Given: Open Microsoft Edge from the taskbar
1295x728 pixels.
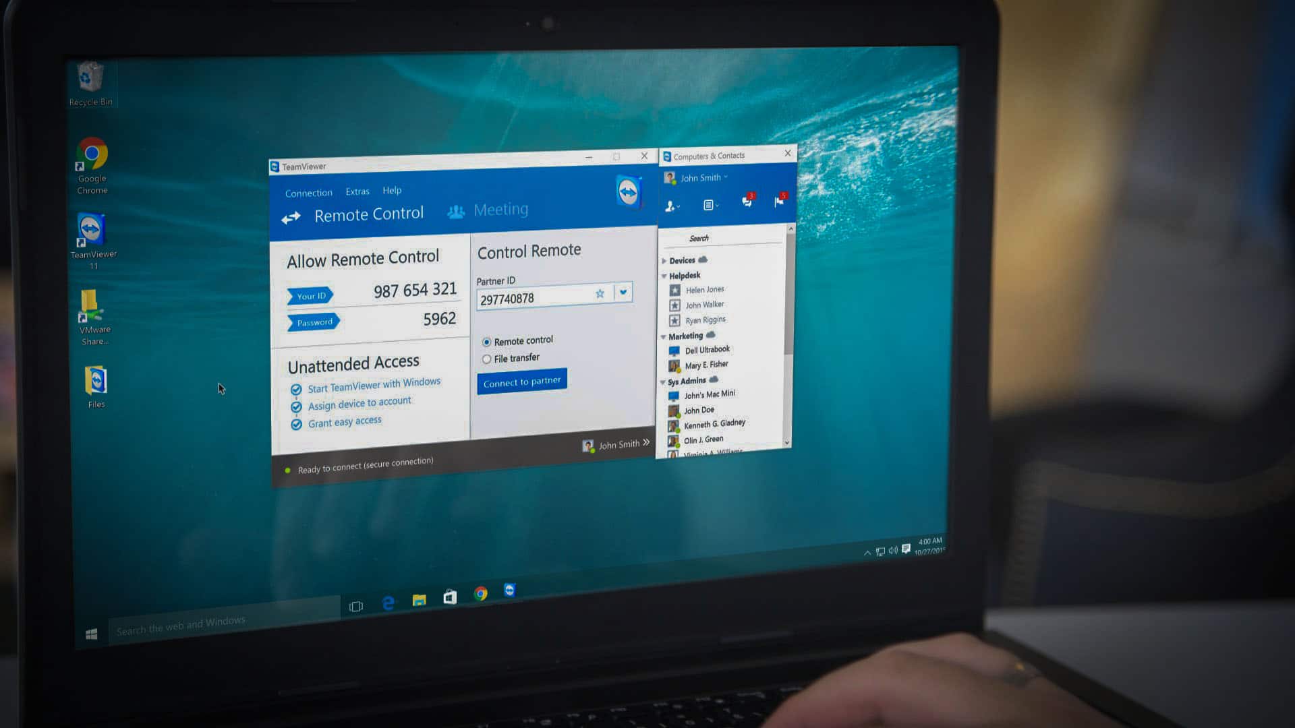Looking at the screenshot, I should [x=388, y=603].
